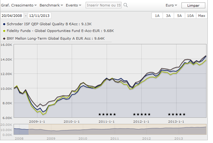Click the green Fidelity Funds legend dot
Image resolution: width=213 pixels, height=143 pixels.
[x=4, y=31]
